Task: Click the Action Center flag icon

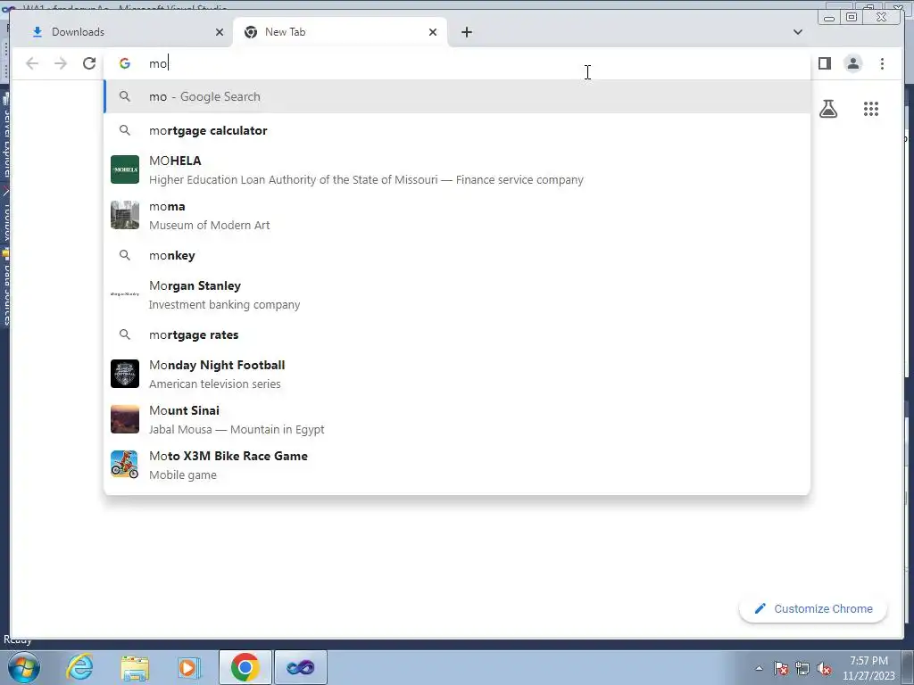Action: (781, 668)
